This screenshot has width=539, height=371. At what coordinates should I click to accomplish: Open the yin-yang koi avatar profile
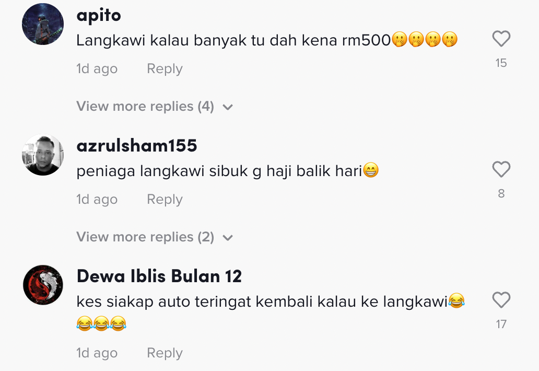(x=43, y=285)
